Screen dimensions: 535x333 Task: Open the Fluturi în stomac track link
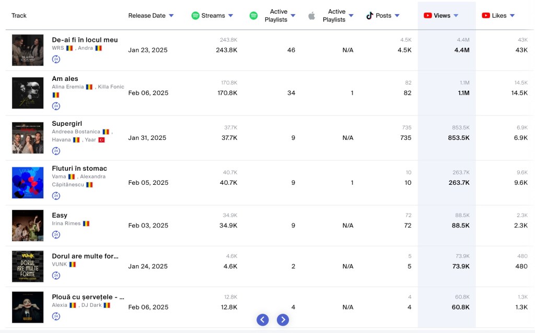point(79,169)
